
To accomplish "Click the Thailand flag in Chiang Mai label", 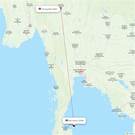I will tap(40, 9).
